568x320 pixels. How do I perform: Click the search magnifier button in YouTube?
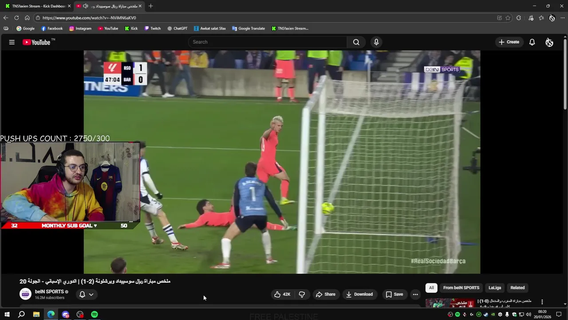356,42
